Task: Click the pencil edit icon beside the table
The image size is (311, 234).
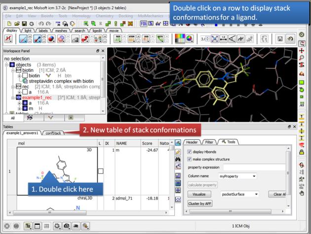Action: click(x=178, y=152)
